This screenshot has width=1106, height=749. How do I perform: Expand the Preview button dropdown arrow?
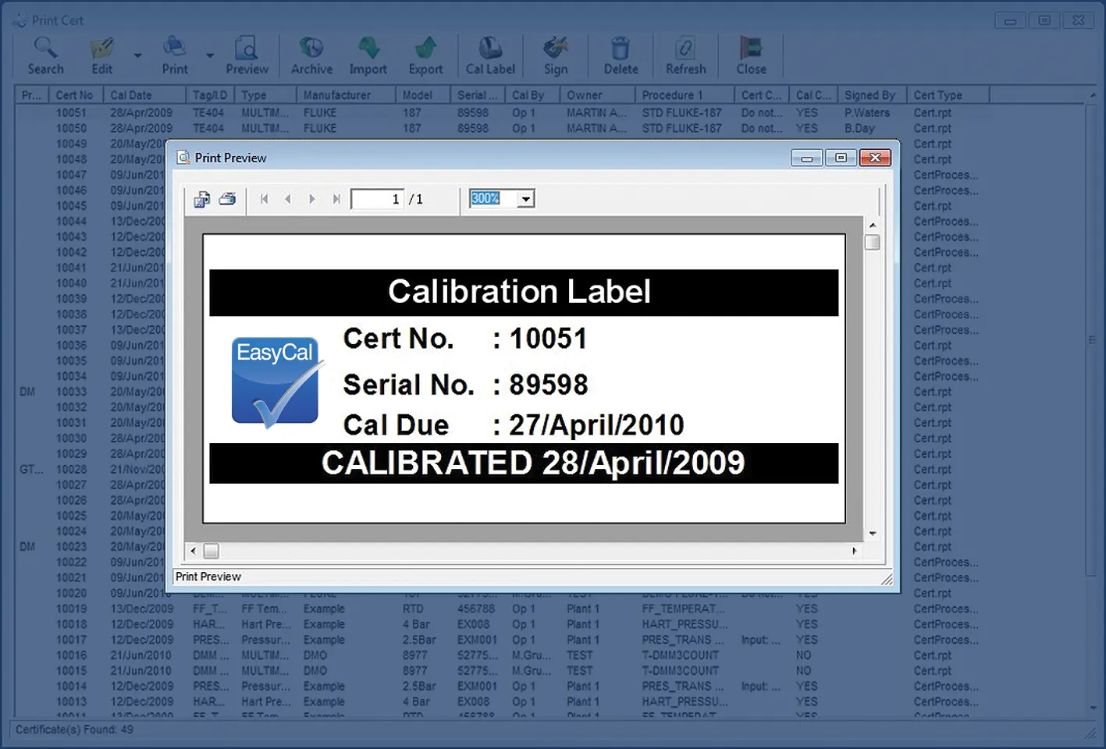[208, 55]
